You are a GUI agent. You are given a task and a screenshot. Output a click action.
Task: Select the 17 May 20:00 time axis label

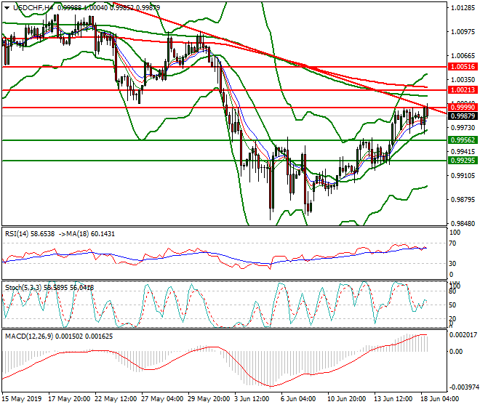click(x=69, y=399)
